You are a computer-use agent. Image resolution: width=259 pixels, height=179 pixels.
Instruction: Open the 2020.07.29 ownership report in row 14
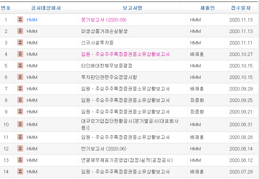point(125,172)
